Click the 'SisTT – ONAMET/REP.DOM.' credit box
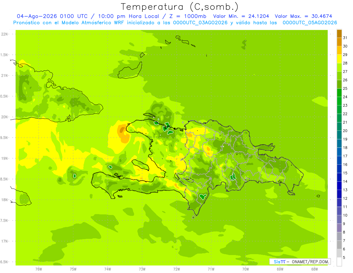Screen dimensions: 353x273 coord(300,262)
